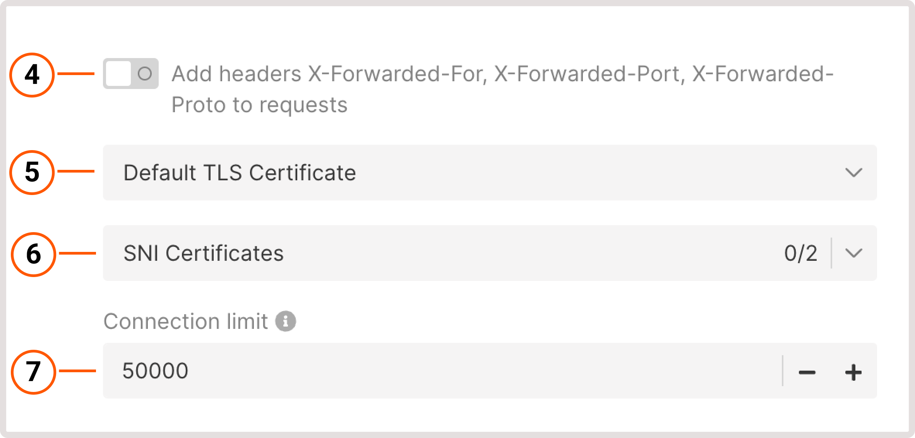Click the numbered marker 5 circle

coord(32,172)
